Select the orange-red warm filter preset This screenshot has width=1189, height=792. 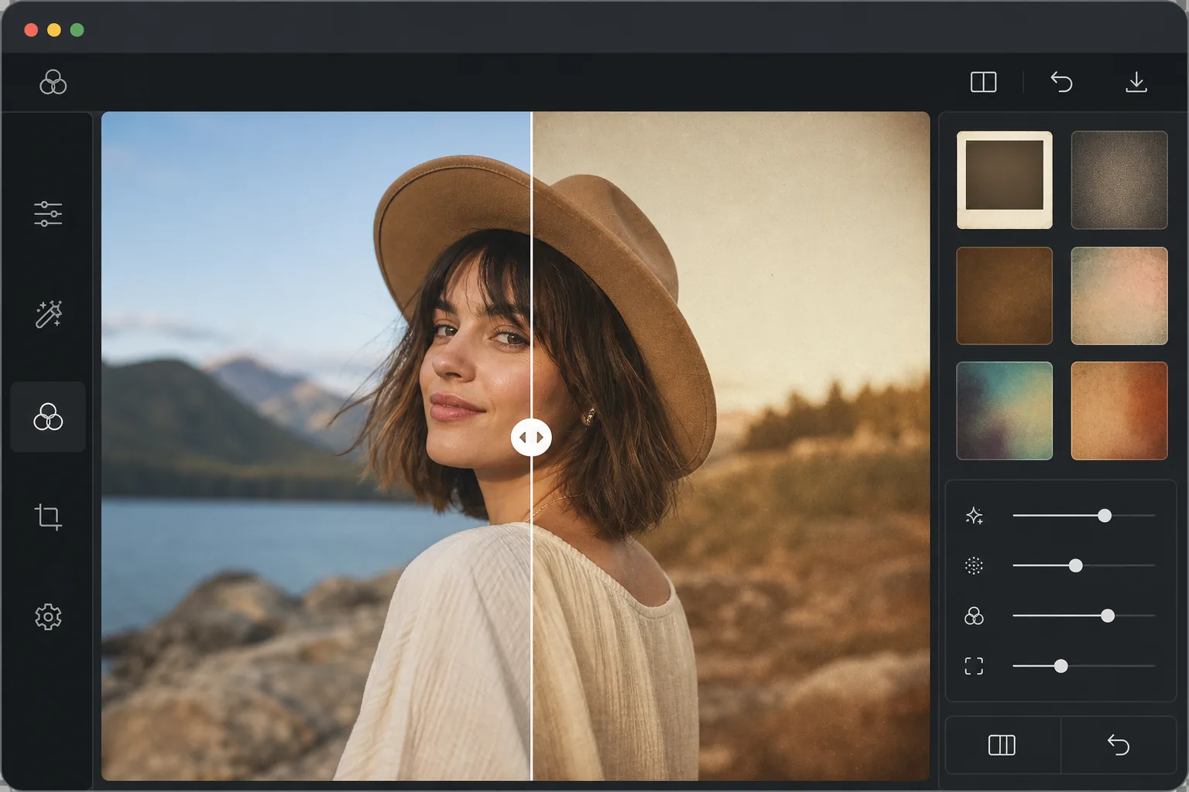coord(1119,411)
